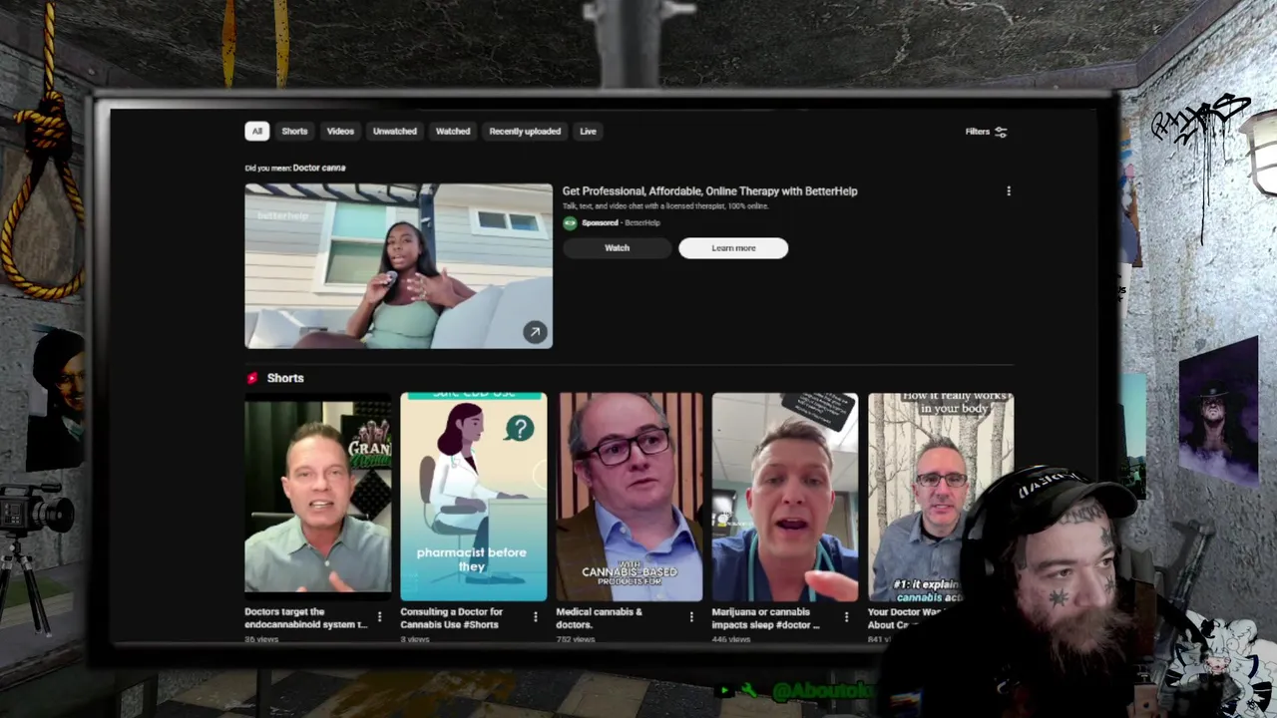Open the Filters menu
The width and height of the screenshot is (1277, 718).
click(986, 132)
